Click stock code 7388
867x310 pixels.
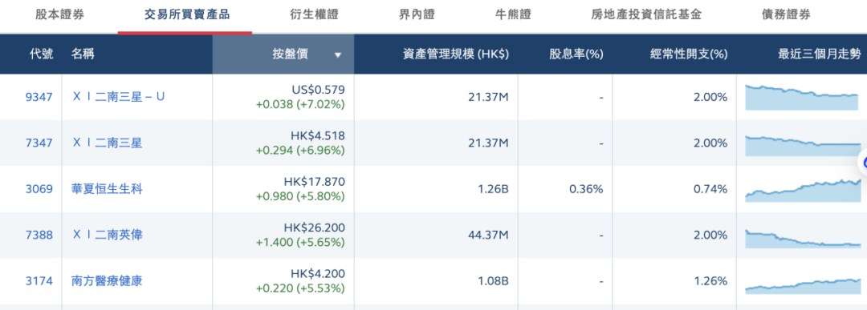(39, 235)
